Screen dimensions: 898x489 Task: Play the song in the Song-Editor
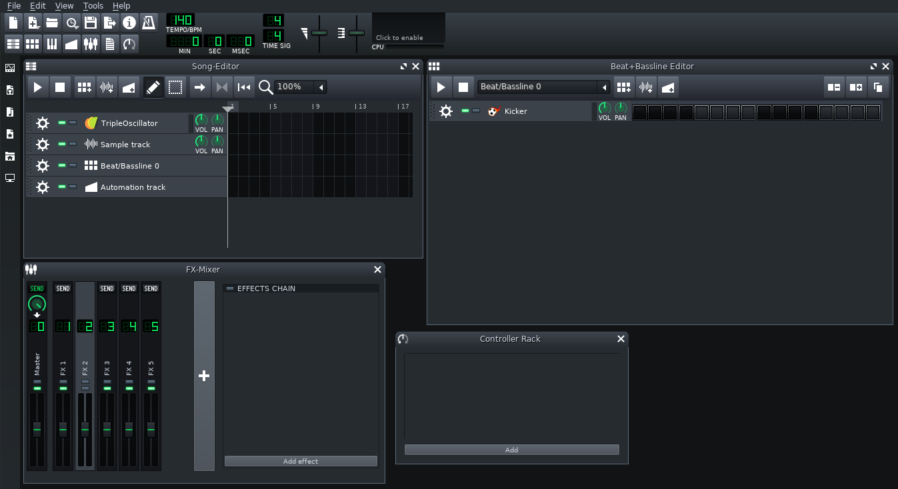coord(38,87)
